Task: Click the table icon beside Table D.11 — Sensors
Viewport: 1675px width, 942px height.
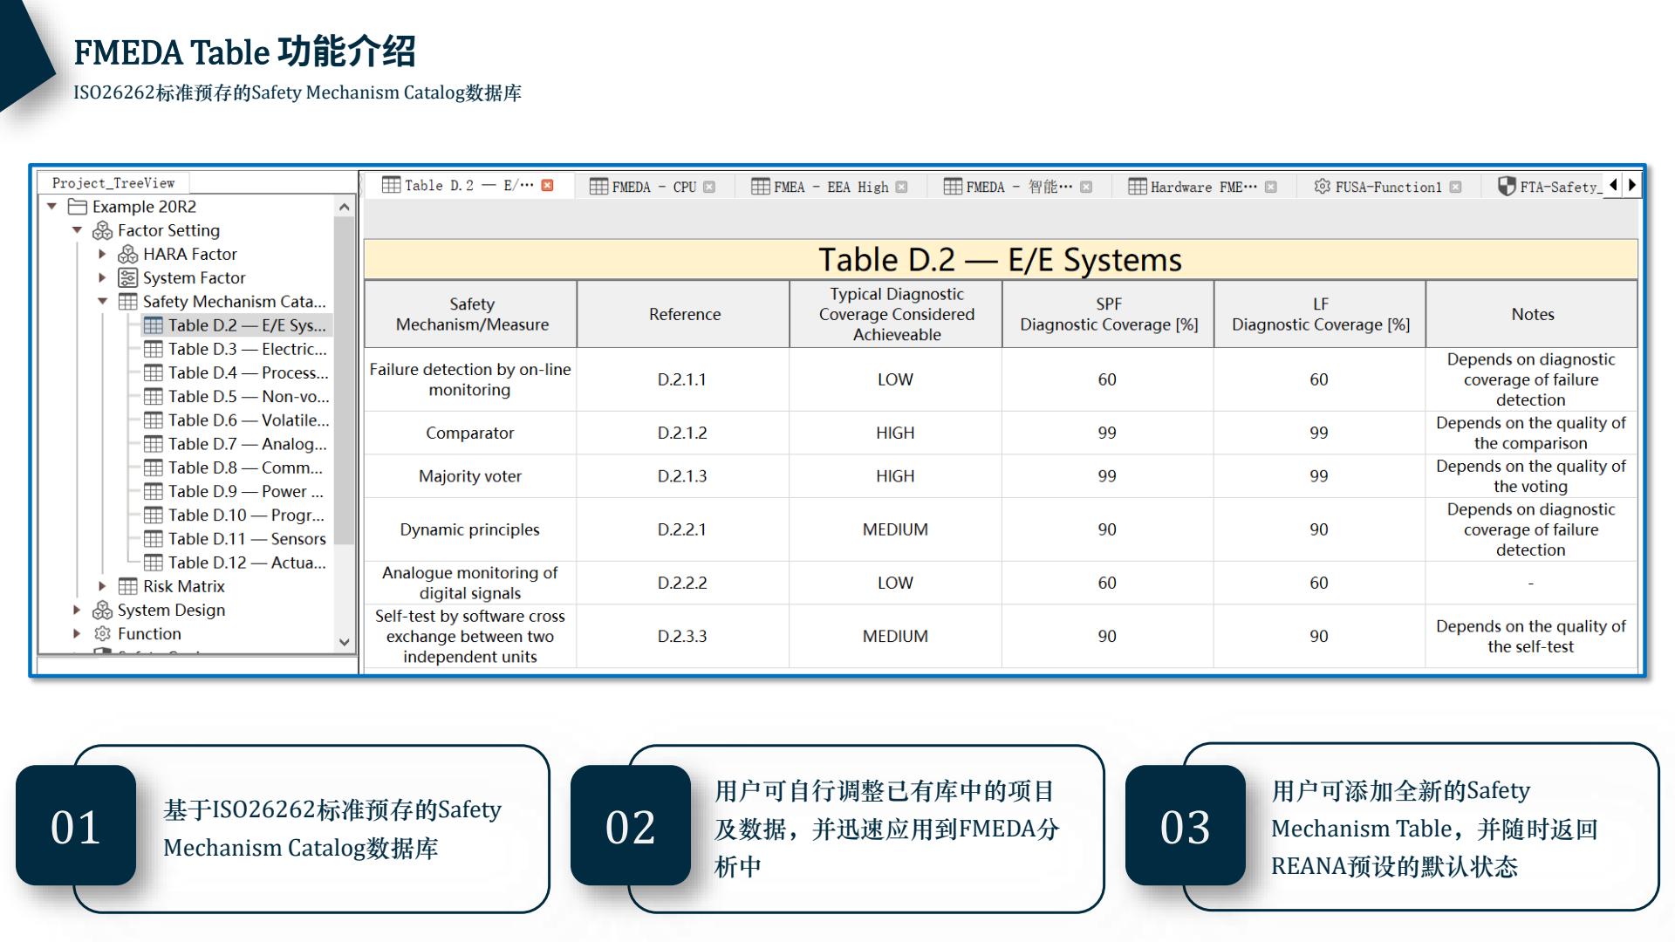Action: 155,538
